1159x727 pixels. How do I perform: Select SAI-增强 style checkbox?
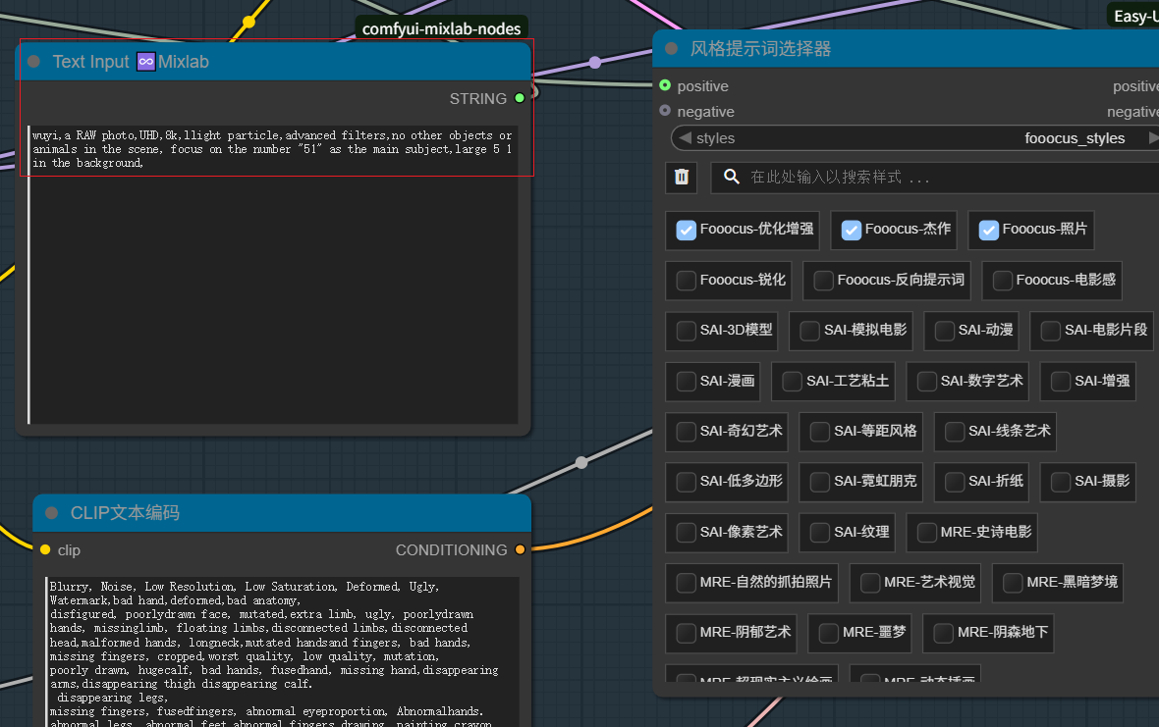pos(1061,382)
